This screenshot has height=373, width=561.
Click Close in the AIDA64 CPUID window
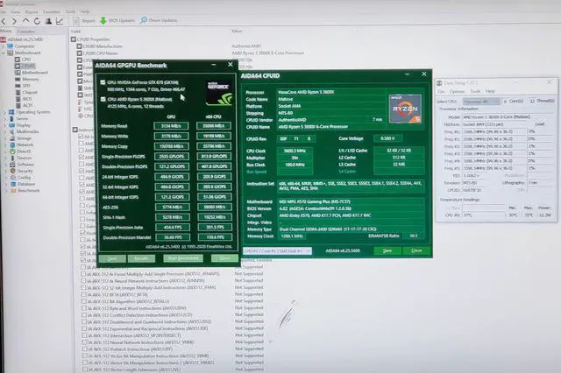tap(416, 250)
